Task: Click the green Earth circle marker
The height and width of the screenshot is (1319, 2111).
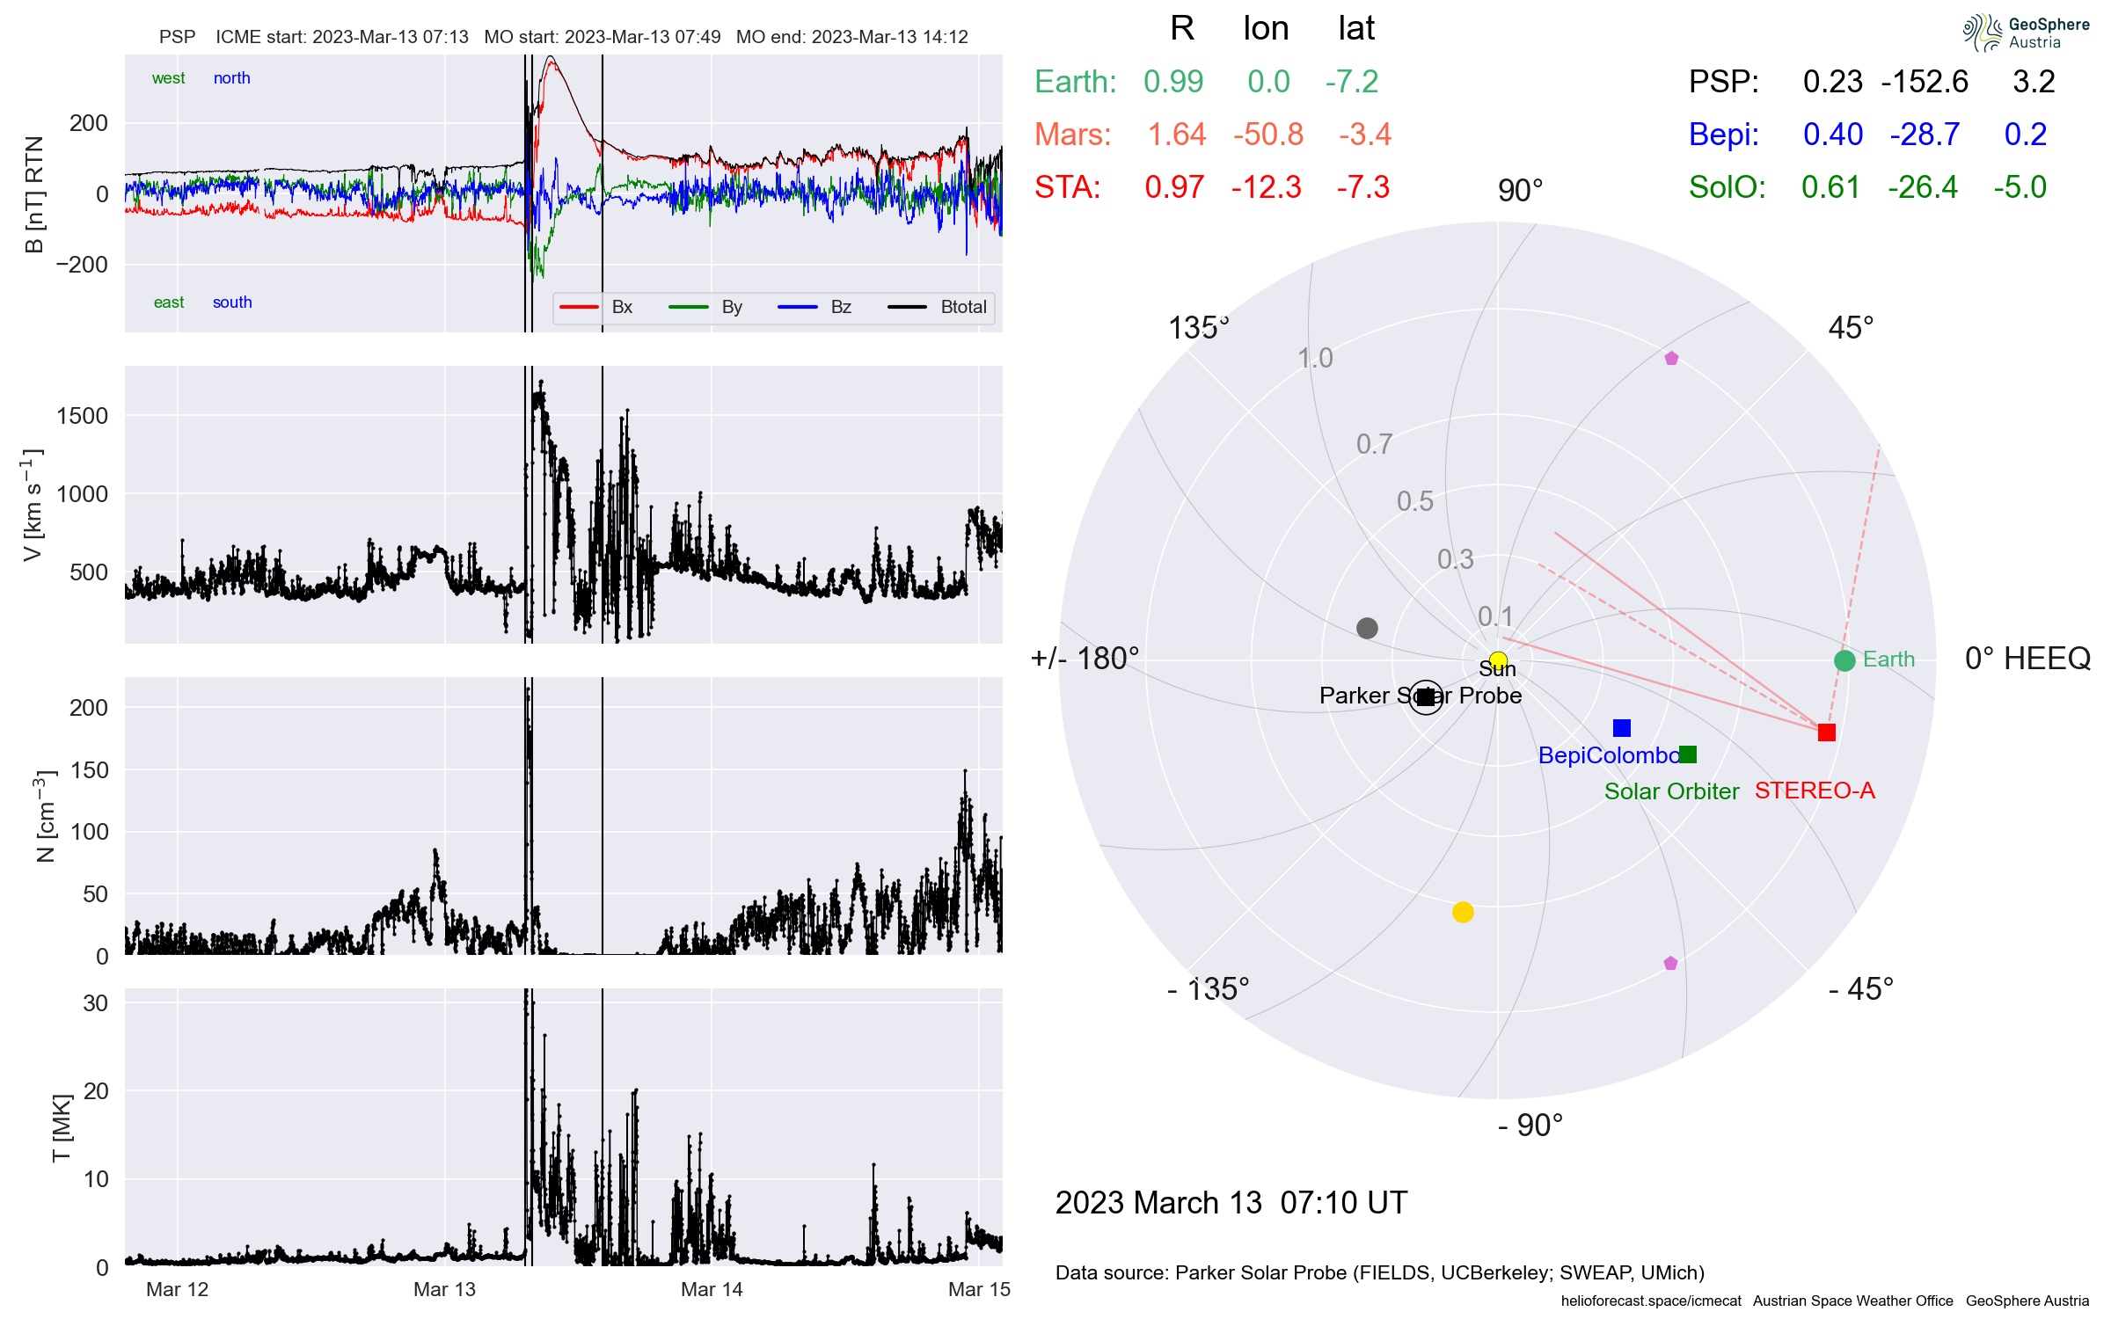Action: coord(1844,660)
